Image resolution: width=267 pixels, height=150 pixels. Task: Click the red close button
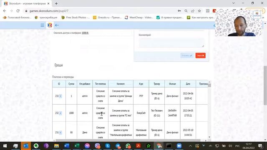pos(200,55)
